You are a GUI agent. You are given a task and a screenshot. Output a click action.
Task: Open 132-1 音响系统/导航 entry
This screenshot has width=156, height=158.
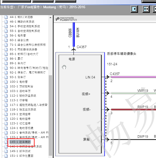tap(29, 133)
